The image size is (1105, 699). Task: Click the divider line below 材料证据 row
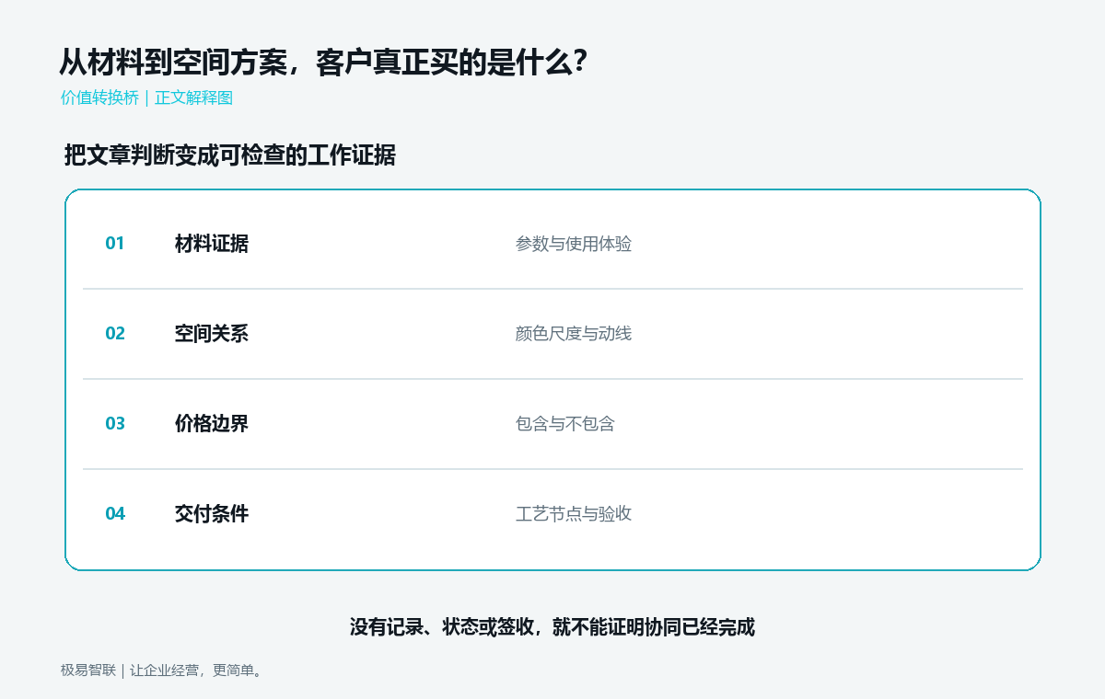point(552,289)
